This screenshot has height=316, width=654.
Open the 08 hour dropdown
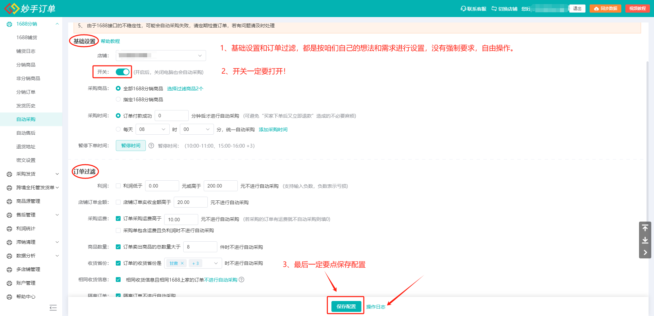[153, 129]
